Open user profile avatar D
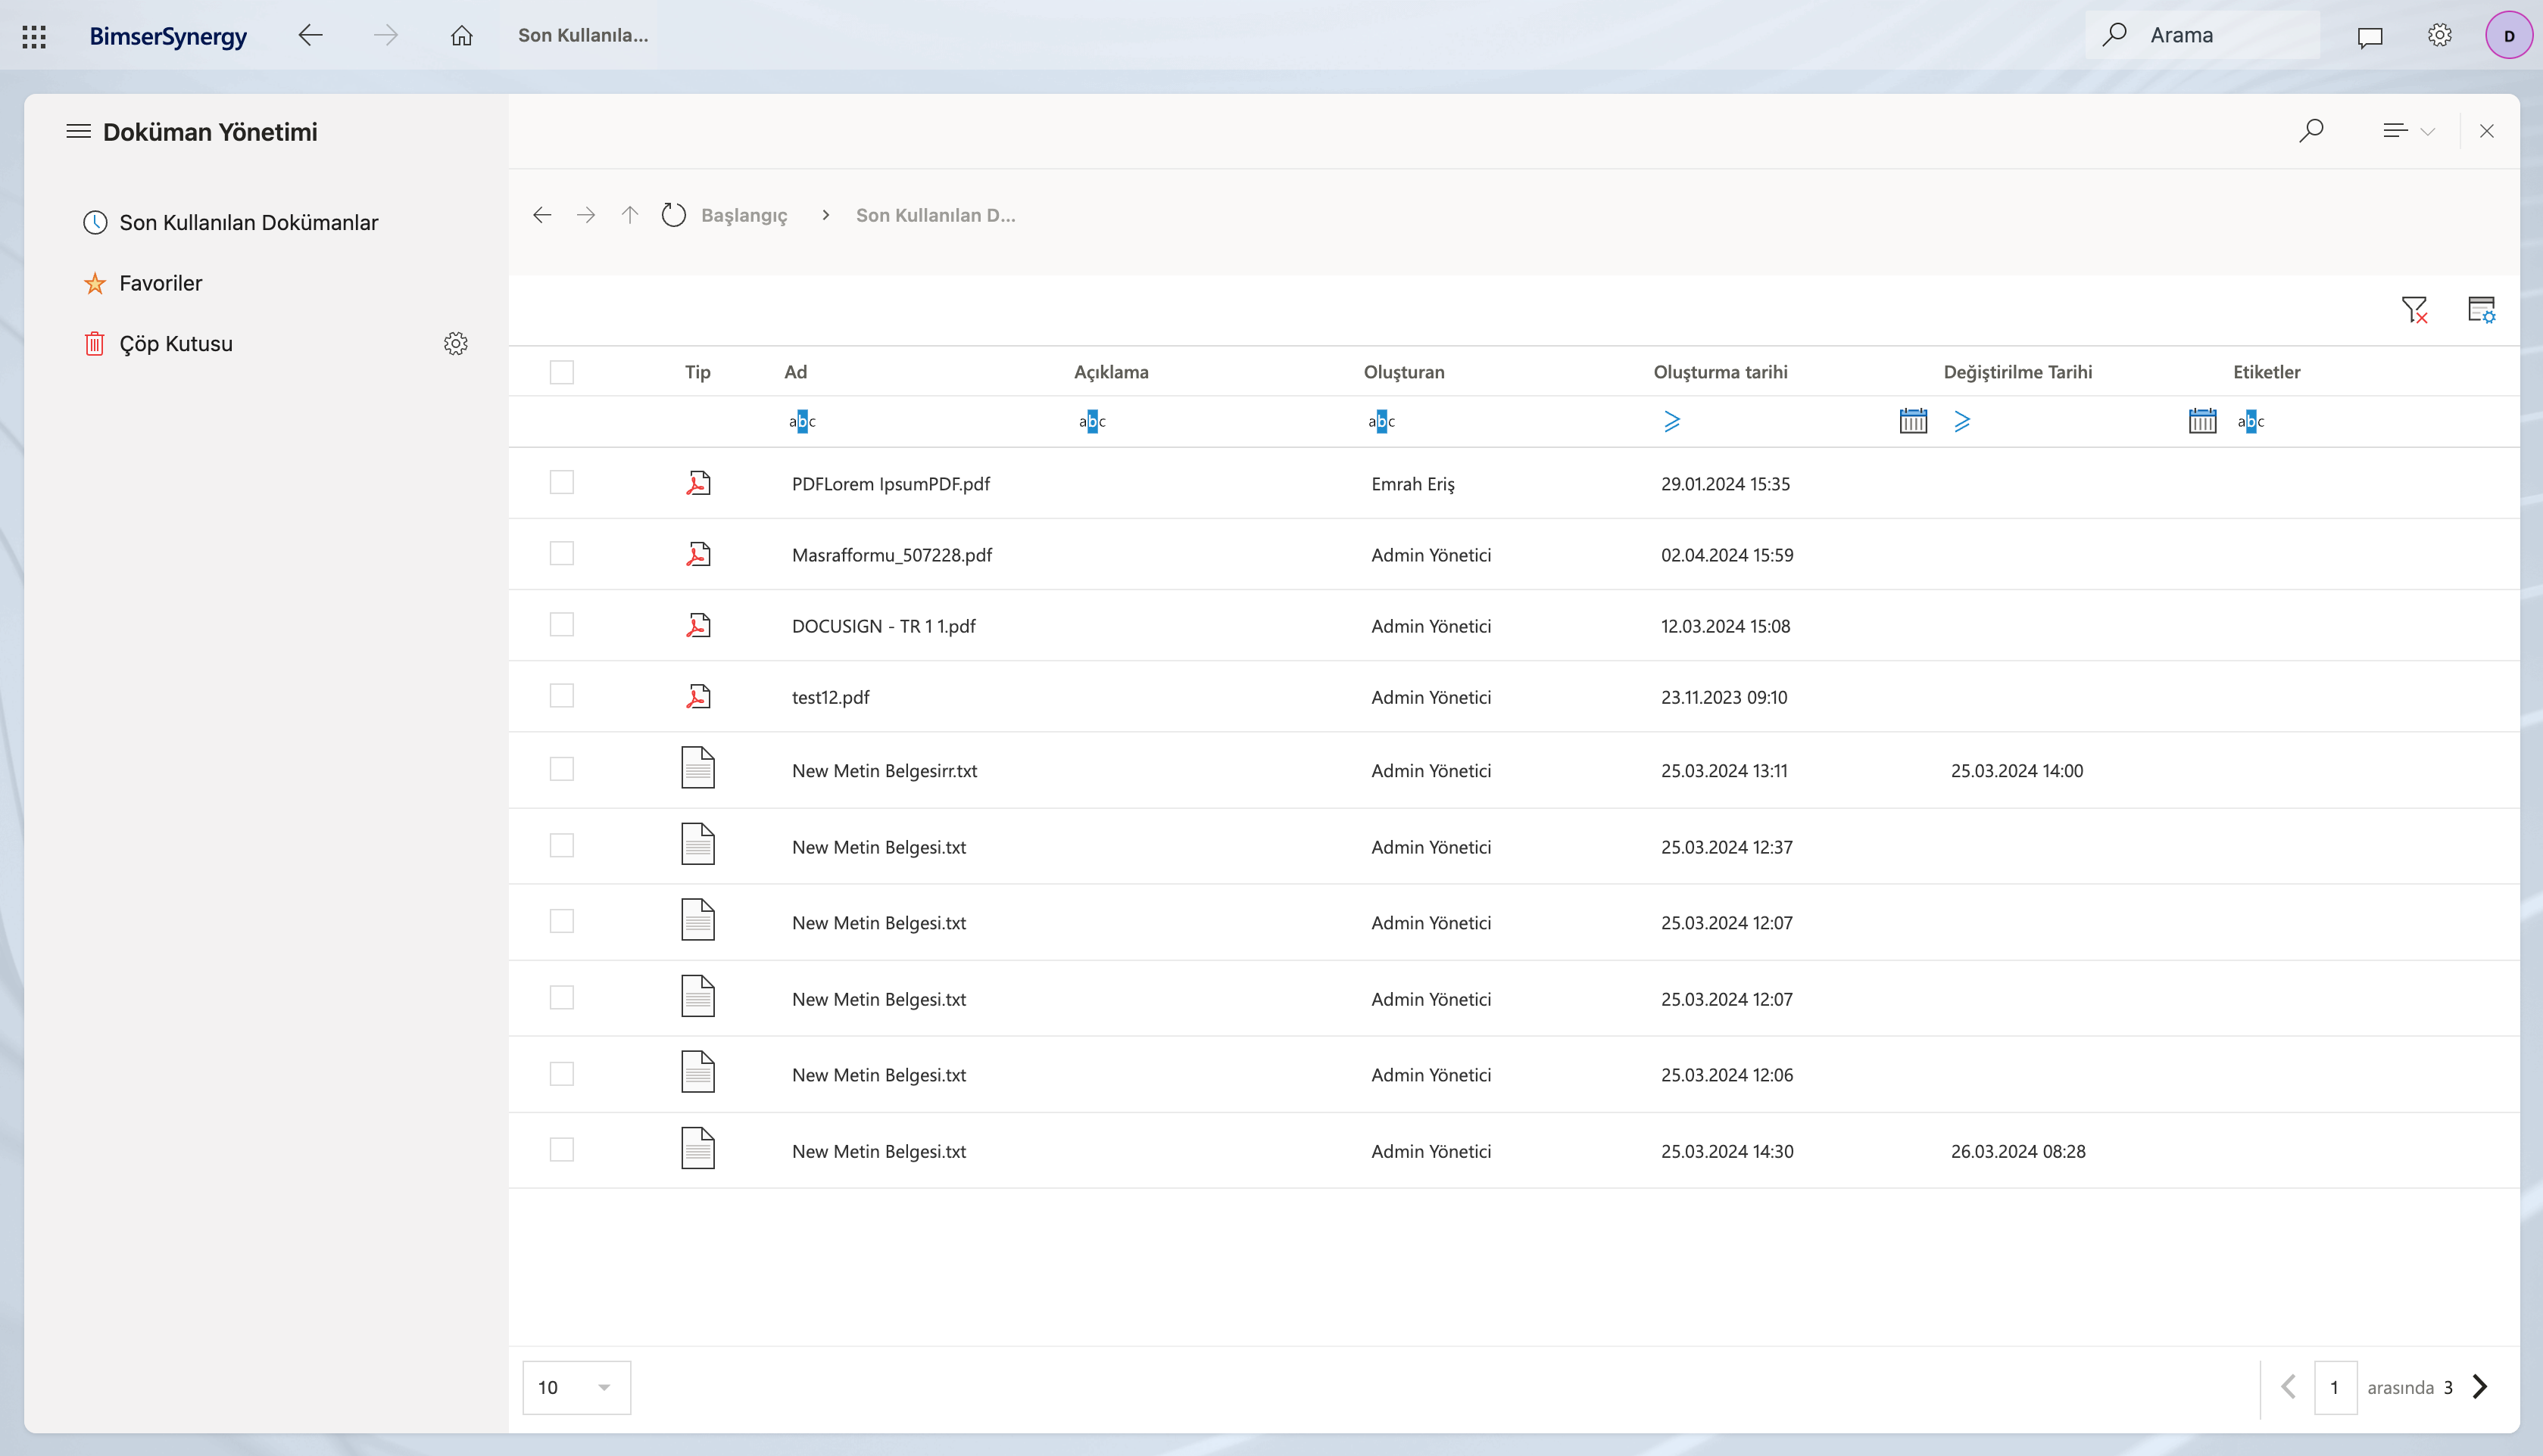Viewport: 2543px width, 1456px height. tap(2508, 35)
